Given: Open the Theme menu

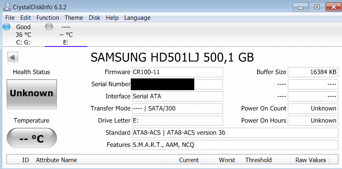Looking at the screenshot, I should (74, 18).
